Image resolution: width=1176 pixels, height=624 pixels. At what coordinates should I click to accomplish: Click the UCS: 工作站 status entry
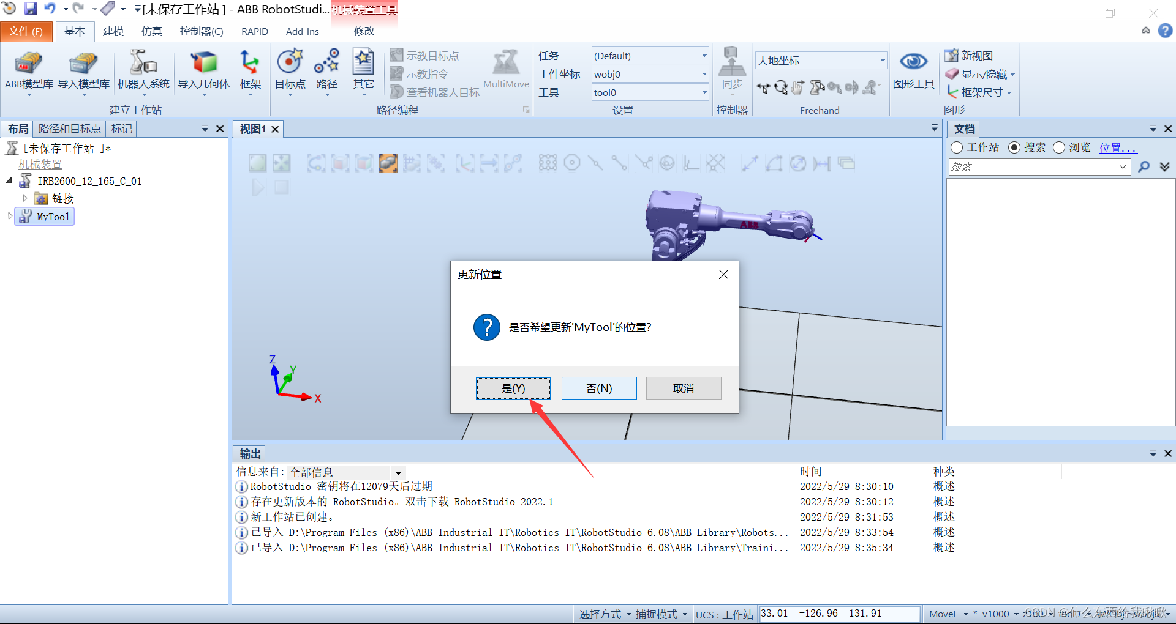725,614
